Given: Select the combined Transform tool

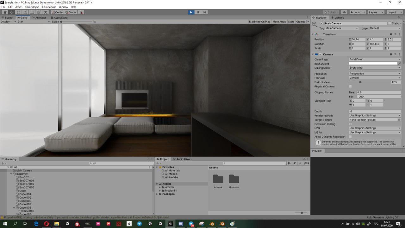Looking at the screenshot, I should 39,12.
